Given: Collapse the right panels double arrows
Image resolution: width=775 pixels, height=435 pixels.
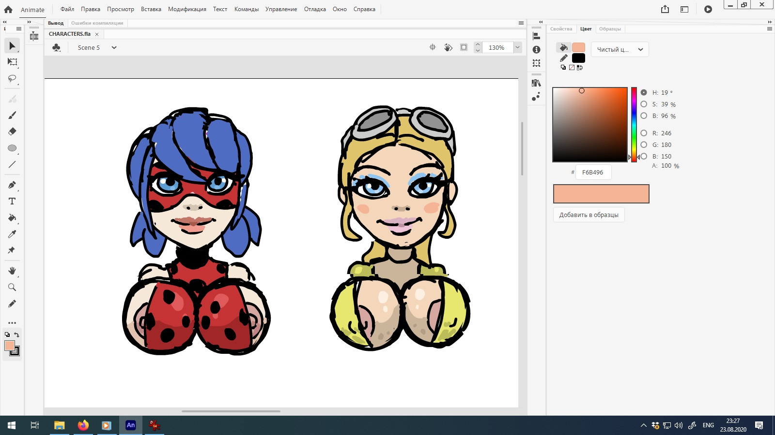Looking at the screenshot, I should (770, 22).
